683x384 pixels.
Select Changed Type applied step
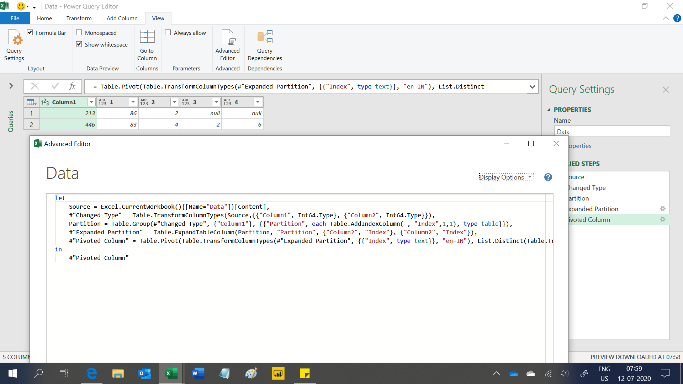587,188
